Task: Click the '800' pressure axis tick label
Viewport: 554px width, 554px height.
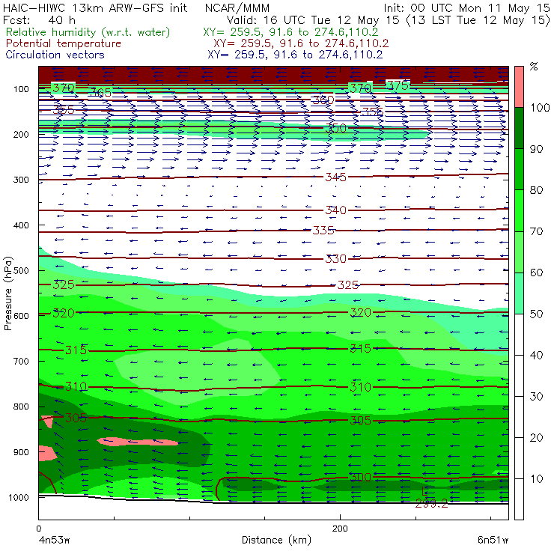Action: [x=21, y=407]
